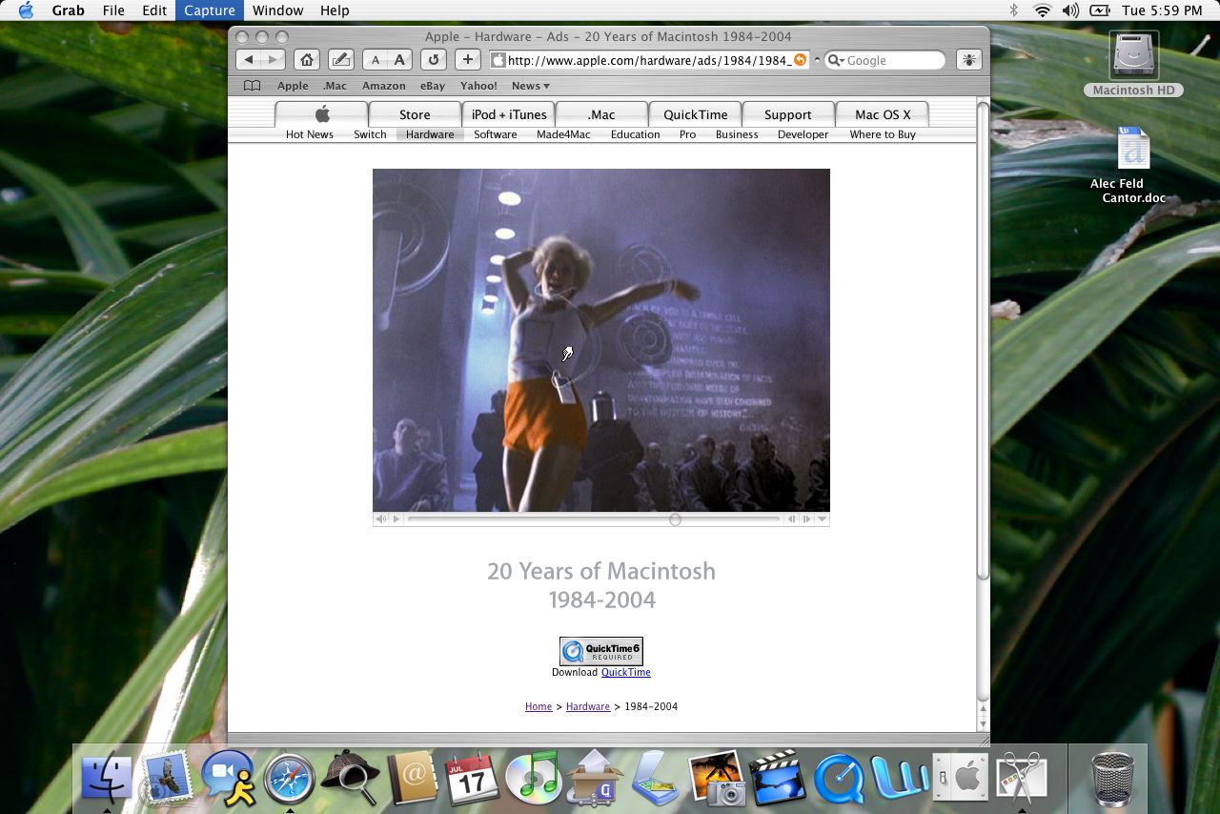Screen dimensions: 1220x814
Task: Open iCal calendar icon in the Dock
Action: pyautogui.click(x=473, y=779)
